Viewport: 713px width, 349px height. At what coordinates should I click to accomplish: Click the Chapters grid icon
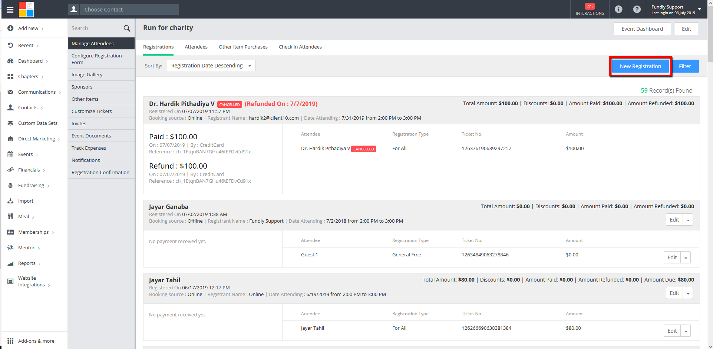coord(10,76)
